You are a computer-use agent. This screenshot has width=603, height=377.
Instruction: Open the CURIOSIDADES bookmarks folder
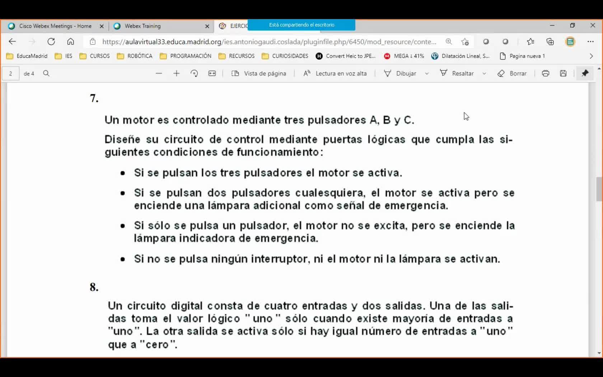(x=285, y=56)
